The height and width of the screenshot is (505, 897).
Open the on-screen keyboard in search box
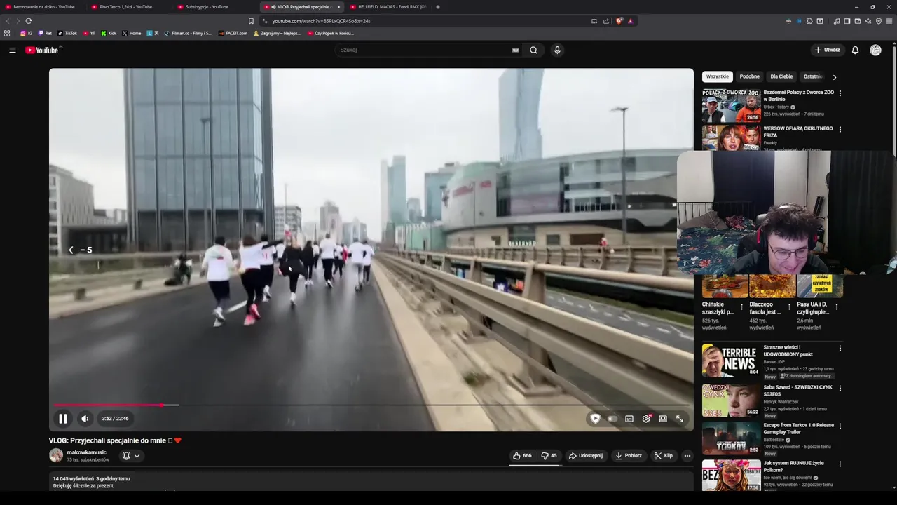click(x=515, y=50)
